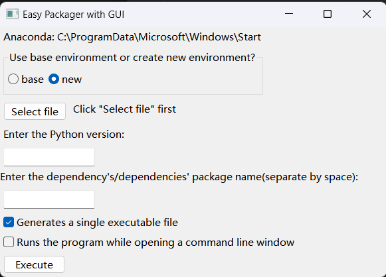Click the Easy Packager app icon in title bar
The image size is (386, 277).
[12, 14]
